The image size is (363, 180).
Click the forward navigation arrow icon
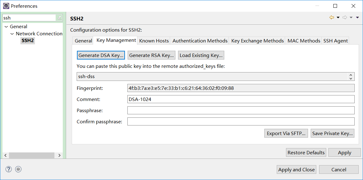pyautogui.click(x=345, y=18)
